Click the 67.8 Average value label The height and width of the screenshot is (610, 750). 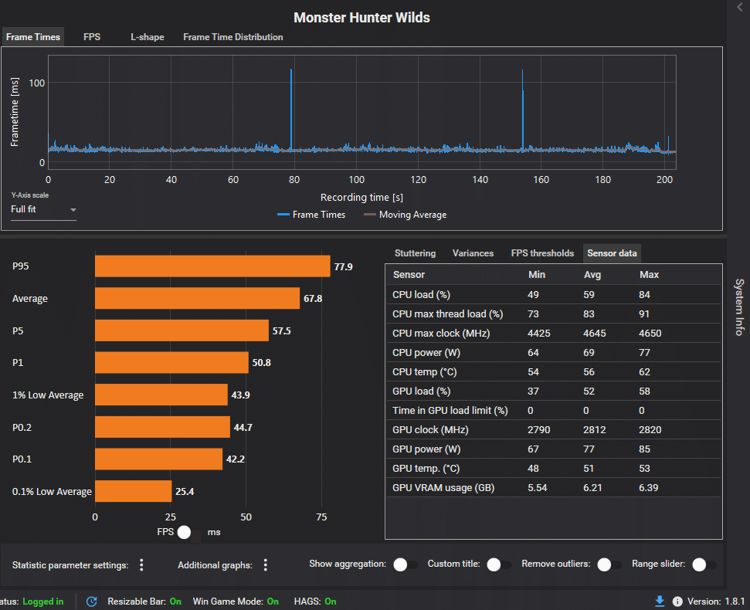tap(313, 299)
